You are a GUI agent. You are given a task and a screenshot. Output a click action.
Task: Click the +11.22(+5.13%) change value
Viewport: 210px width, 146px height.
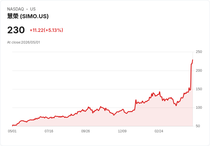pos(46,30)
